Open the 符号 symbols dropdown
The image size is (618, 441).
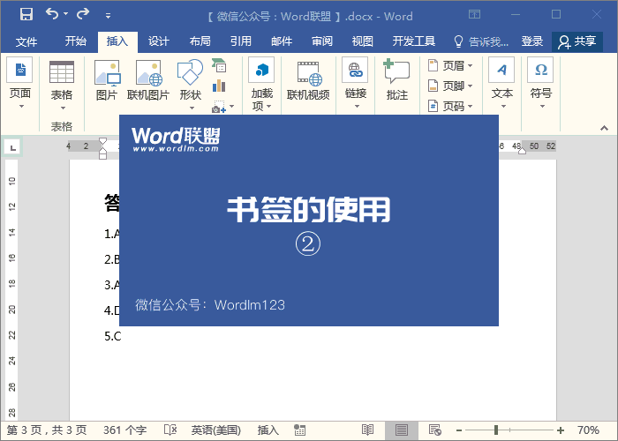pyautogui.click(x=540, y=84)
